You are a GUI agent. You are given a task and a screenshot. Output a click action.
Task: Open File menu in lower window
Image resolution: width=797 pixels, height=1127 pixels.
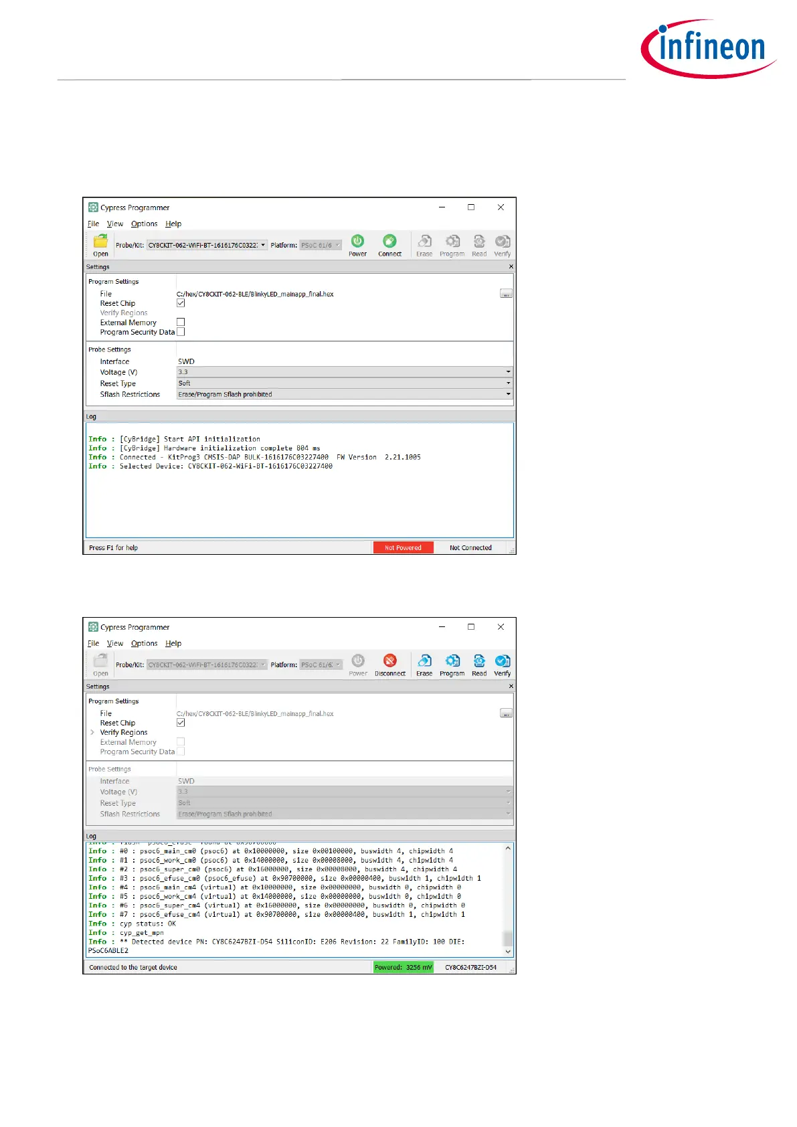click(94, 643)
